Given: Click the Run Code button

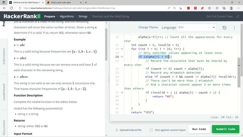Looking at the screenshot, I should (199, 129).
